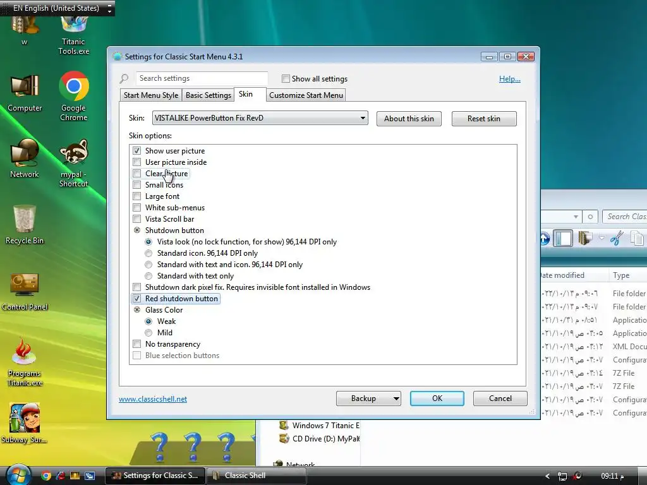Launch Internet Explorer from quick launch
Screen dimensions: 647x485
pos(61,476)
